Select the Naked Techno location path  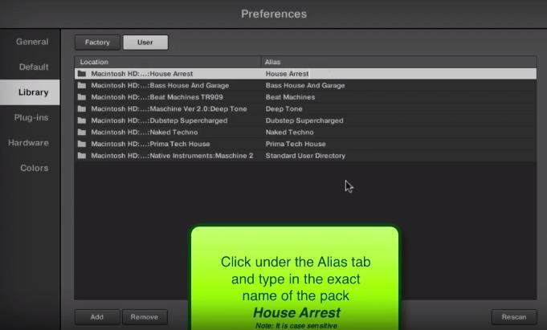point(145,132)
